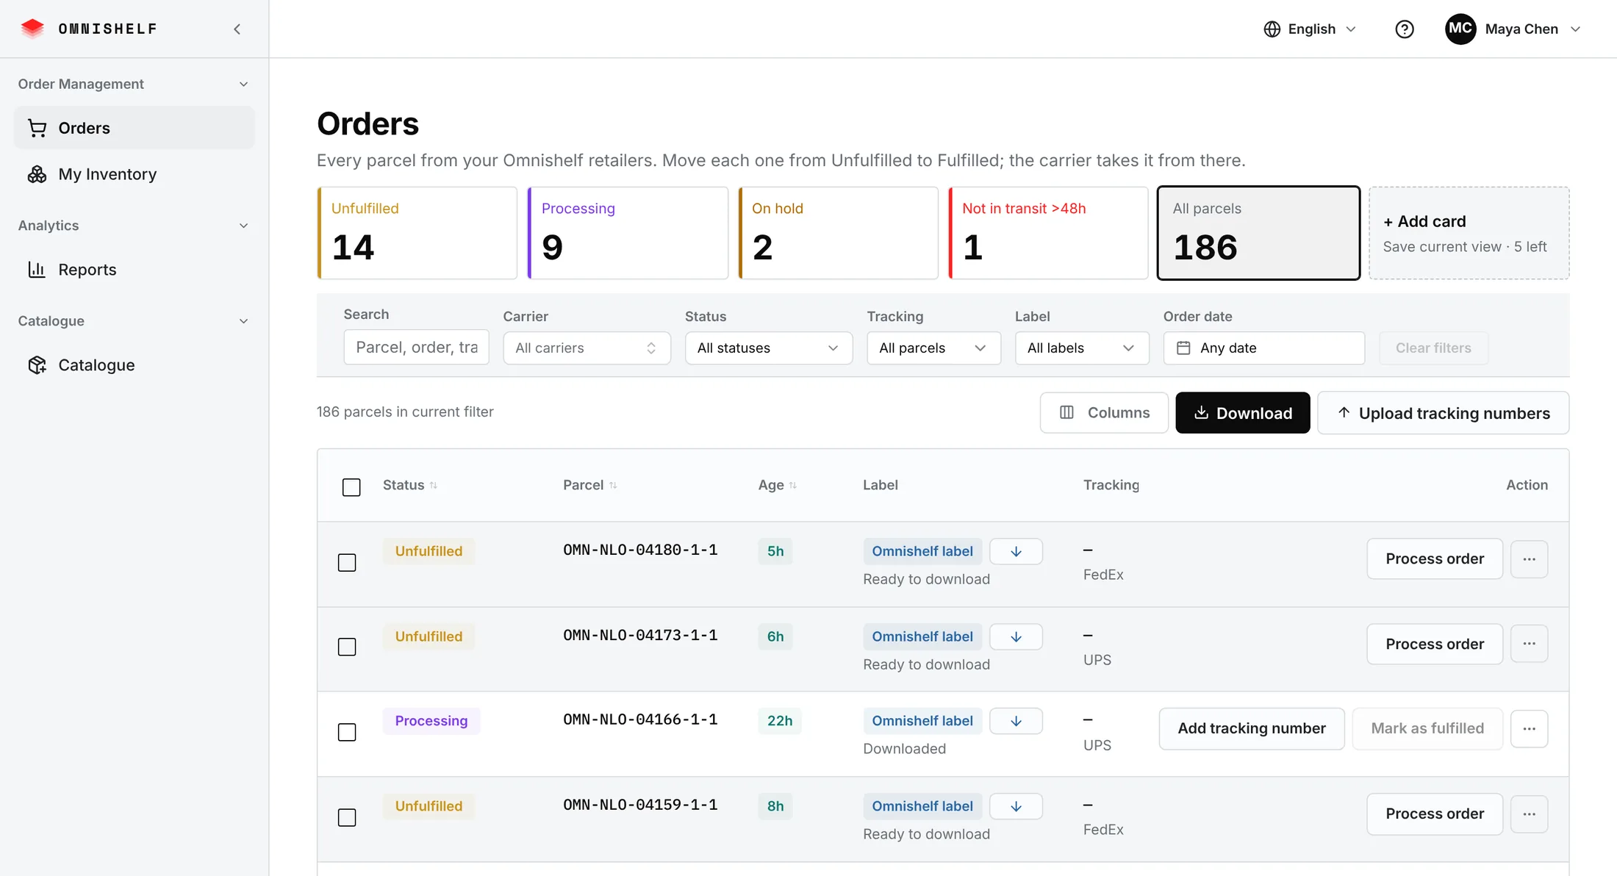Viewport: 1617px width, 876px height.
Task: Select checkbox for parcel OMN-NLO-04180-1-1
Action: (347, 562)
